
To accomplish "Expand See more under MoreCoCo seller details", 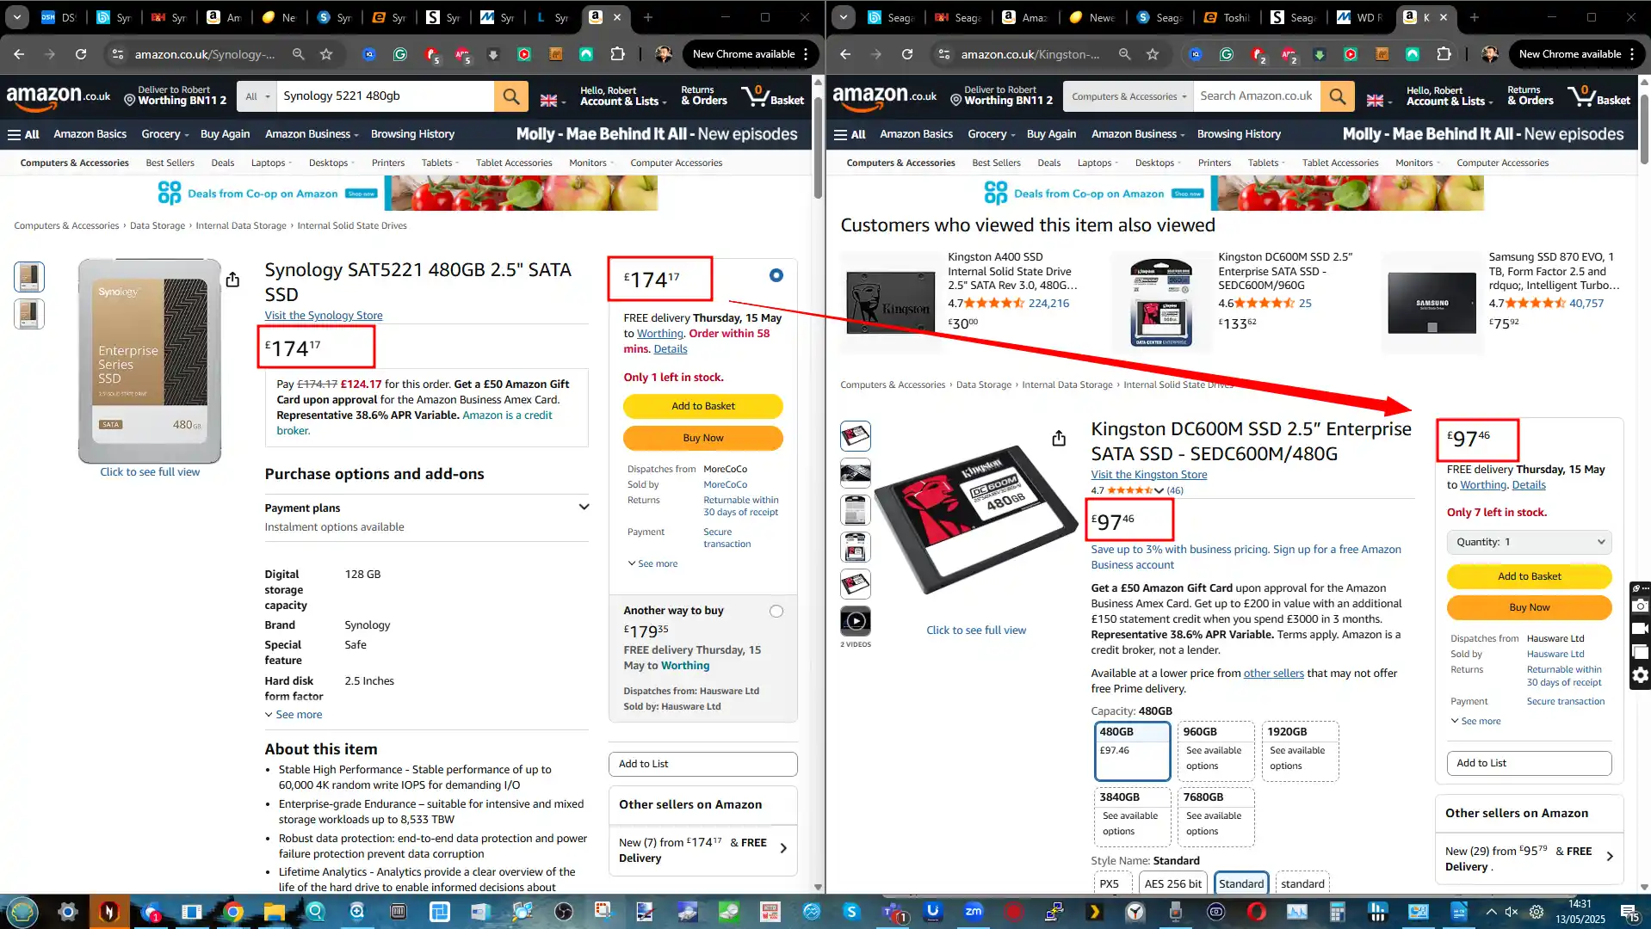I will pyautogui.click(x=652, y=564).
